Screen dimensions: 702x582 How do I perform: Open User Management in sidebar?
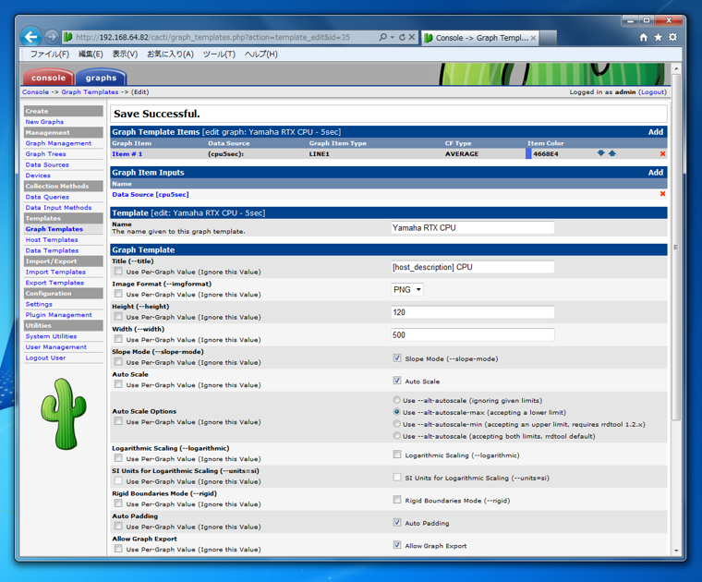tap(56, 347)
